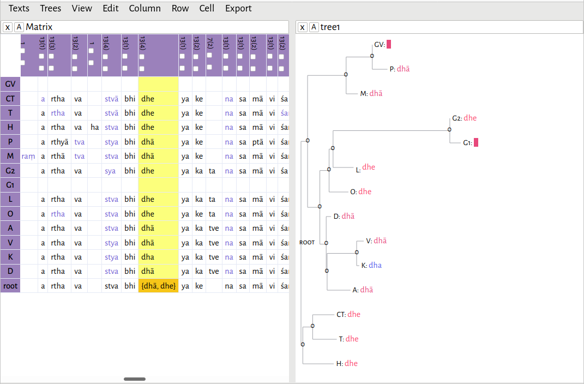Click the node circle joining CT and T branches

[x=312, y=325]
